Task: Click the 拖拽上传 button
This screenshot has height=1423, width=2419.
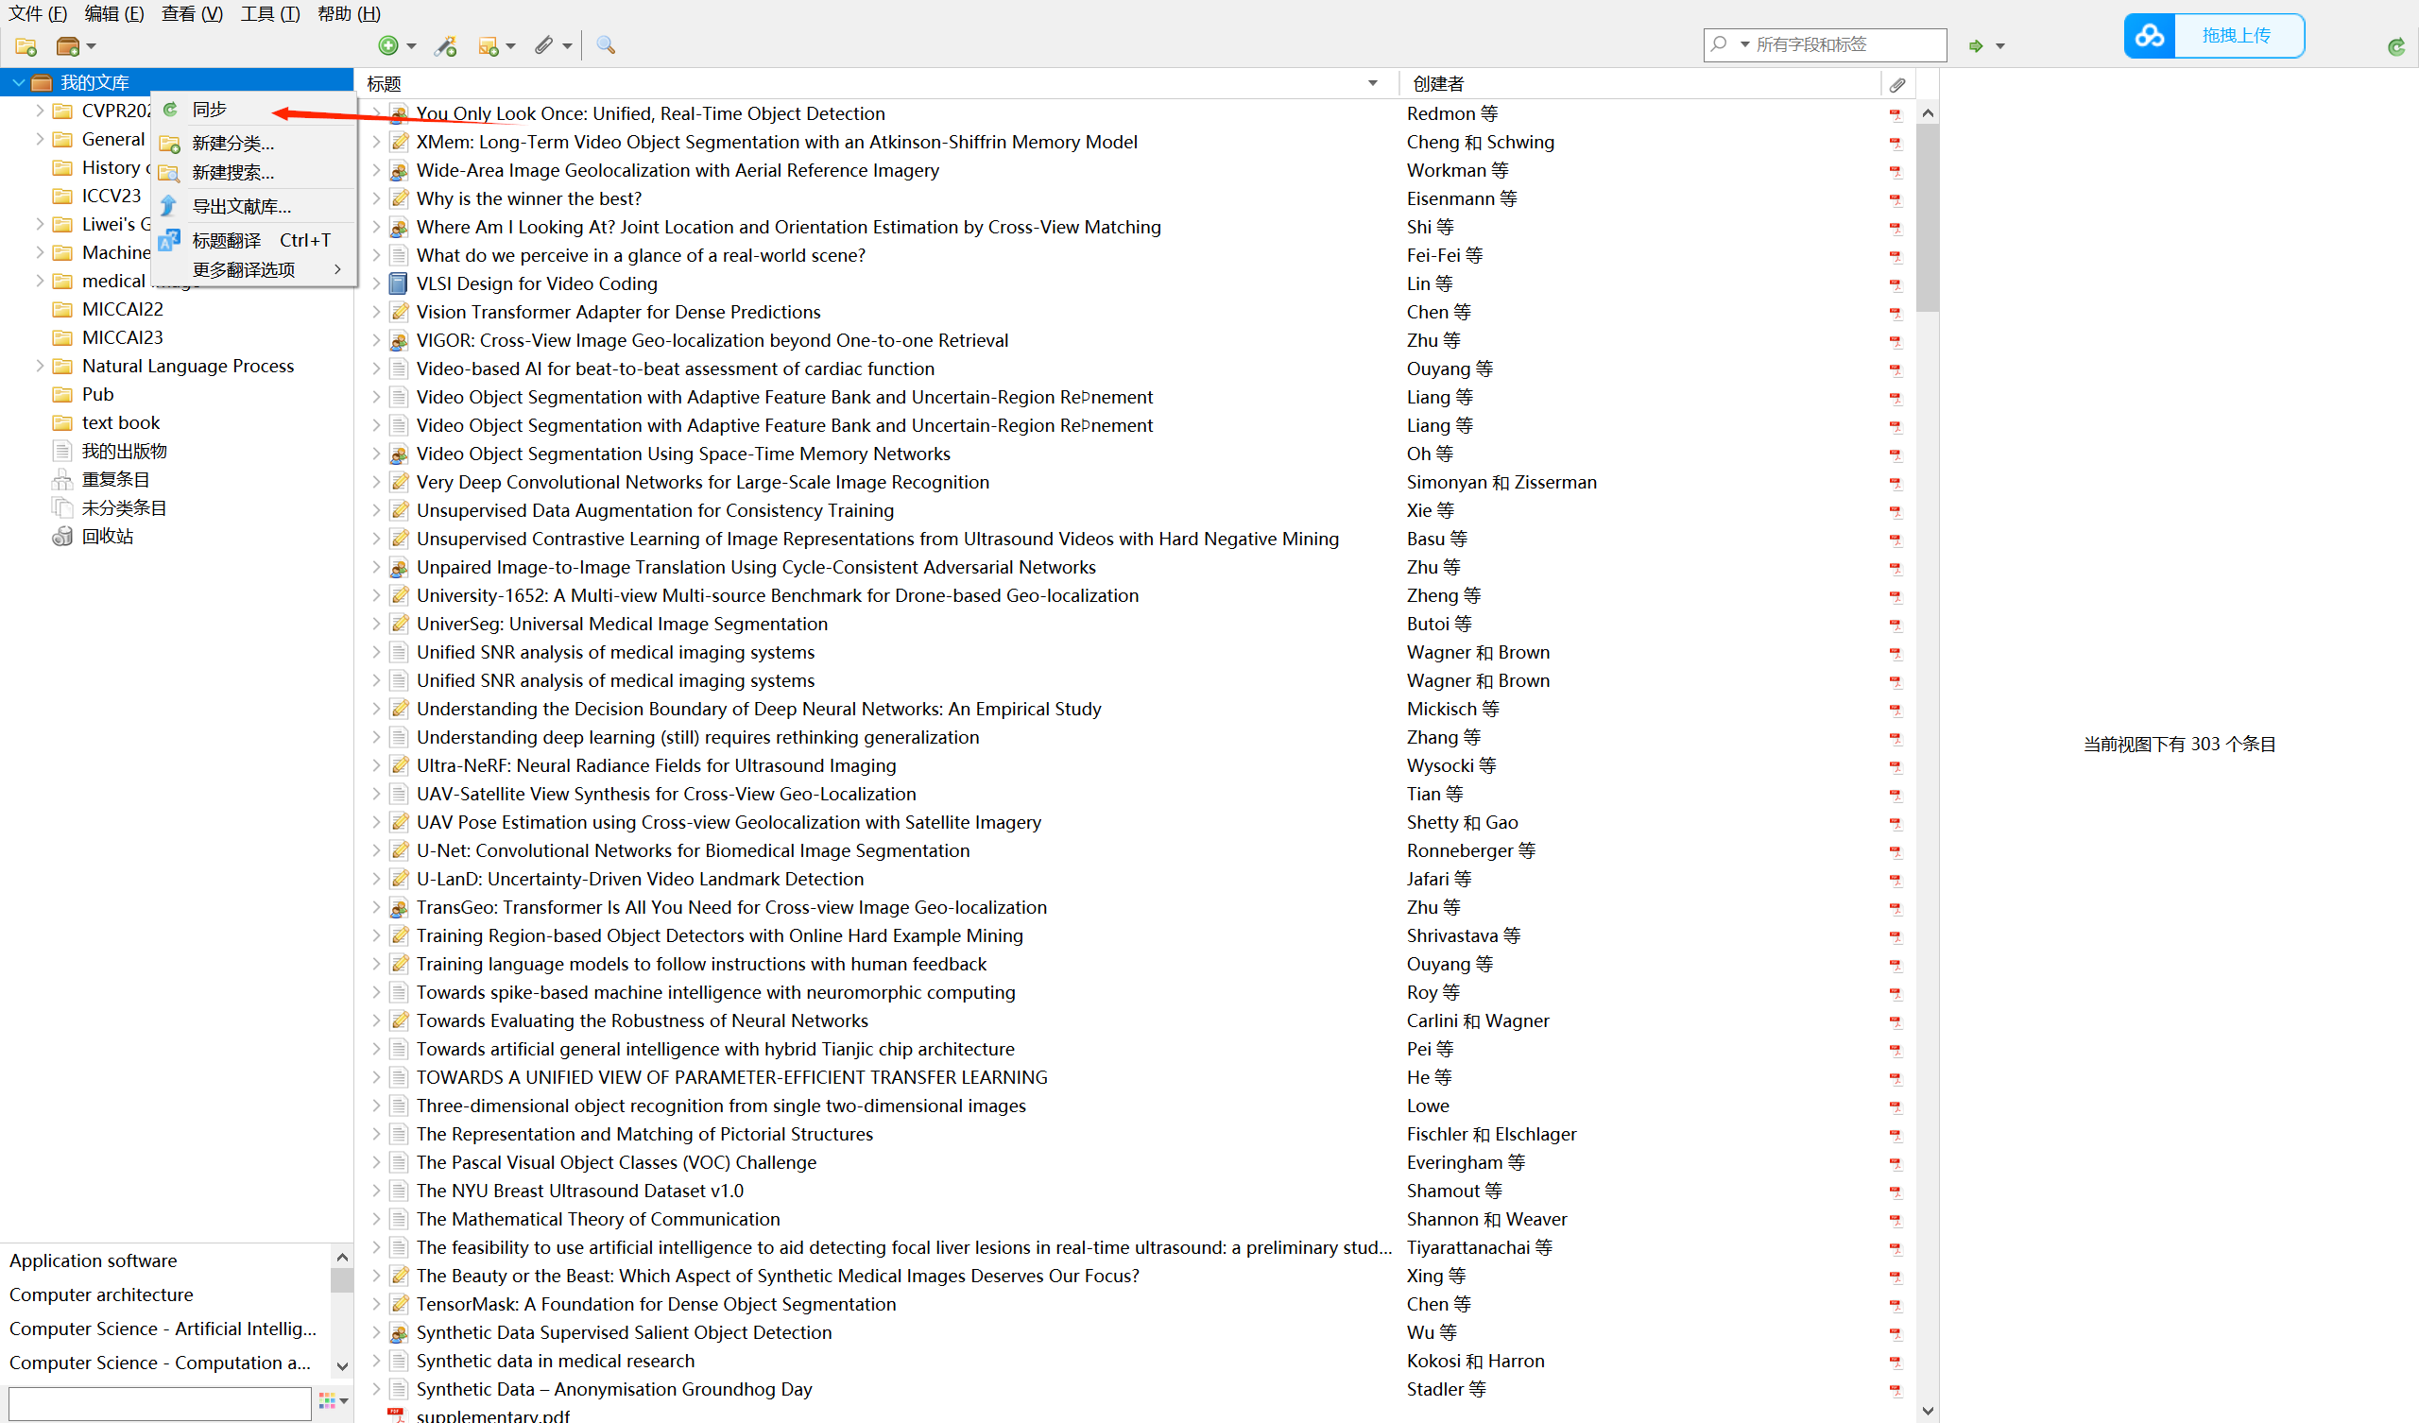Action: (x=2236, y=36)
